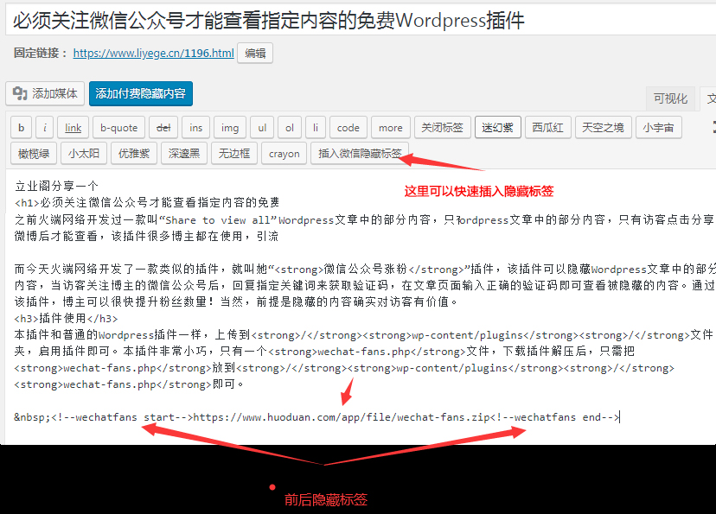Click the 天空之境 style button
Image resolution: width=716 pixels, height=514 pixels.
(604, 128)
